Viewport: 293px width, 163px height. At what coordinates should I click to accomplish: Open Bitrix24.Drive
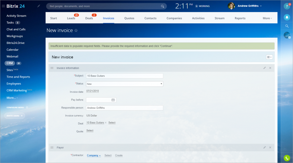(x=15, y=43)
